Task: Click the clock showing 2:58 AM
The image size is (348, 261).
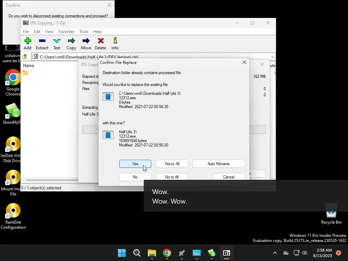Action: (323, 253)
